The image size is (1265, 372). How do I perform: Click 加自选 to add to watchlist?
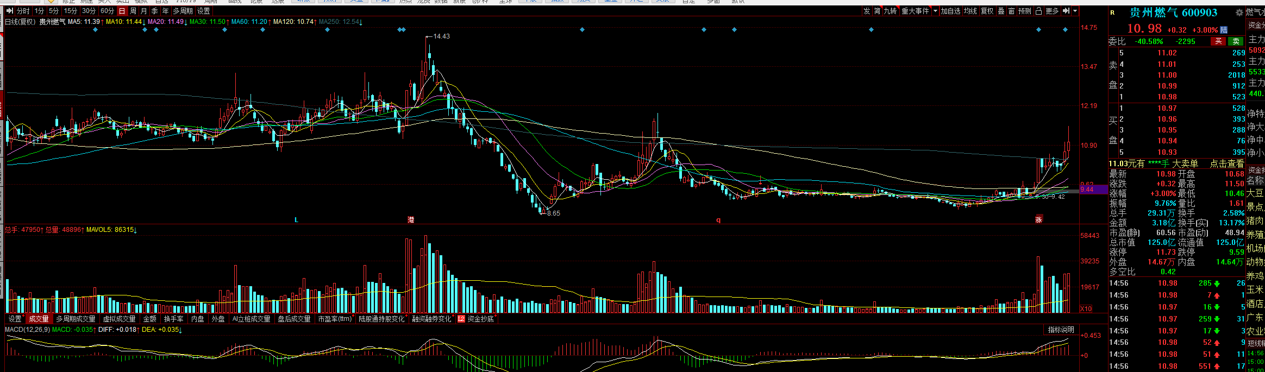(x=951, y=11)
